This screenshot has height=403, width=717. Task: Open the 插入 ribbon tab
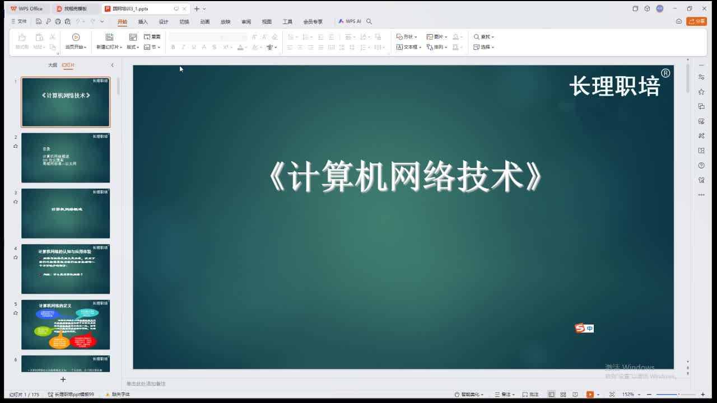click(143, 22)
